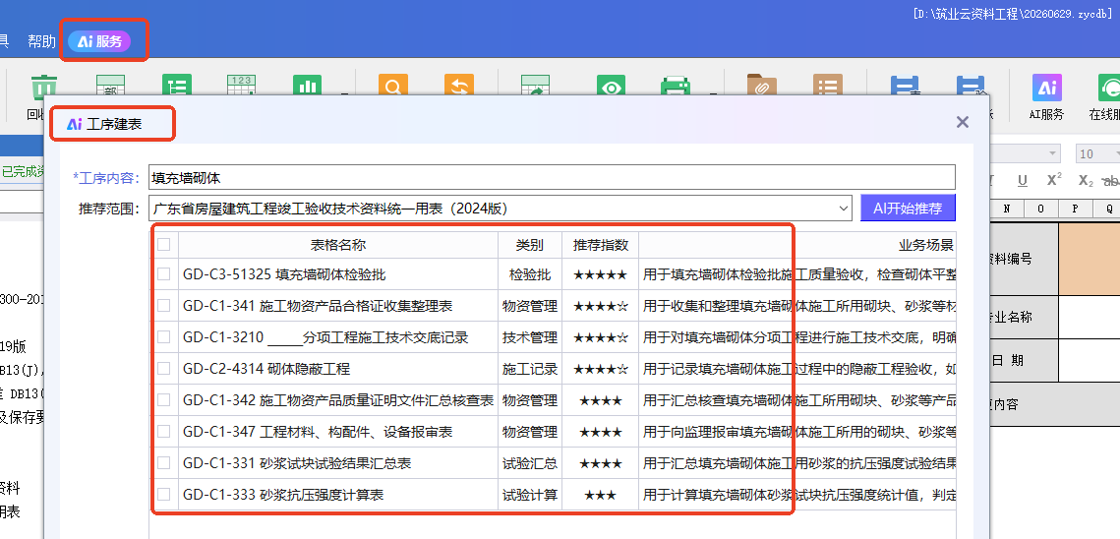Toggle the select-all checkbox in the table header
This screenshot has width=1120, height=539.
click(164, 245)
